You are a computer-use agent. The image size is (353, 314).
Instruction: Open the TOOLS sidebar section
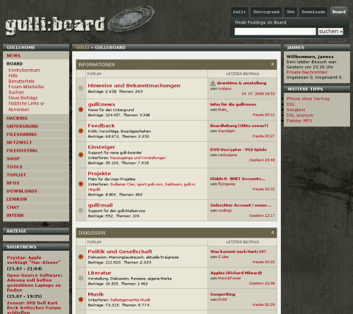[14, 167]
